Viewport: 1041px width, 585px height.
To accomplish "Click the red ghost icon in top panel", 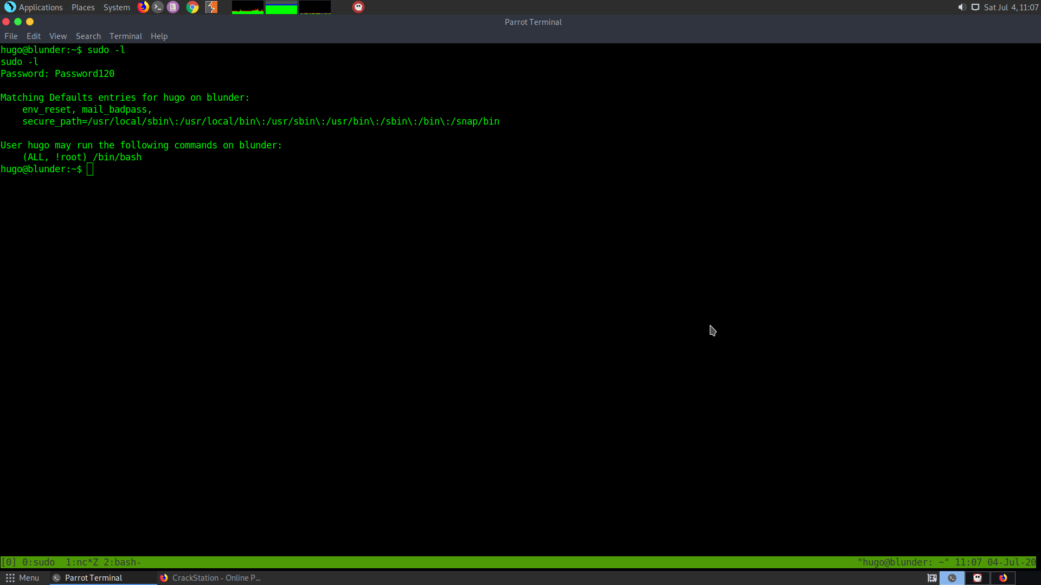I will (358, 7).
